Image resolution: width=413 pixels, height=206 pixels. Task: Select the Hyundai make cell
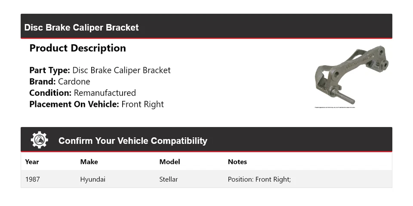[x=93, y=179]
